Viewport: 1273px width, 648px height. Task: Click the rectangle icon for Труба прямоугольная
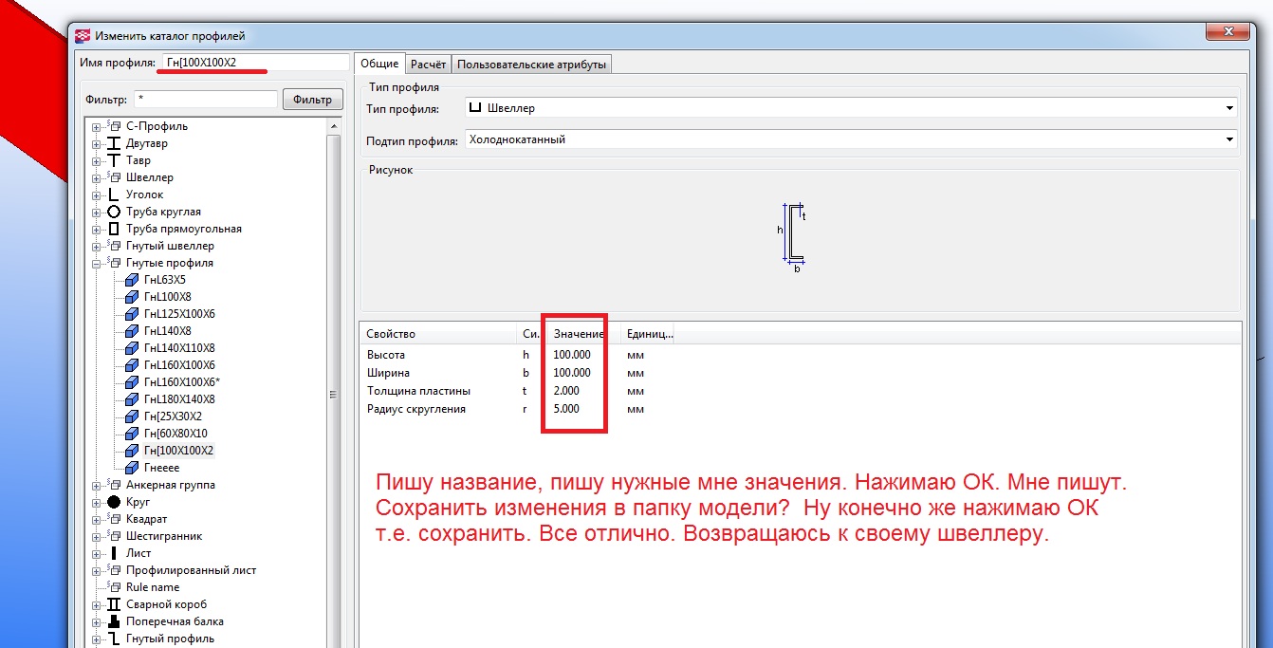pos(114,229)
